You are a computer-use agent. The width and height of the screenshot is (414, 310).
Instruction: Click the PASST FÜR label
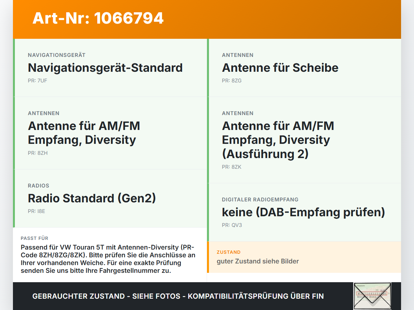[34, 238]
